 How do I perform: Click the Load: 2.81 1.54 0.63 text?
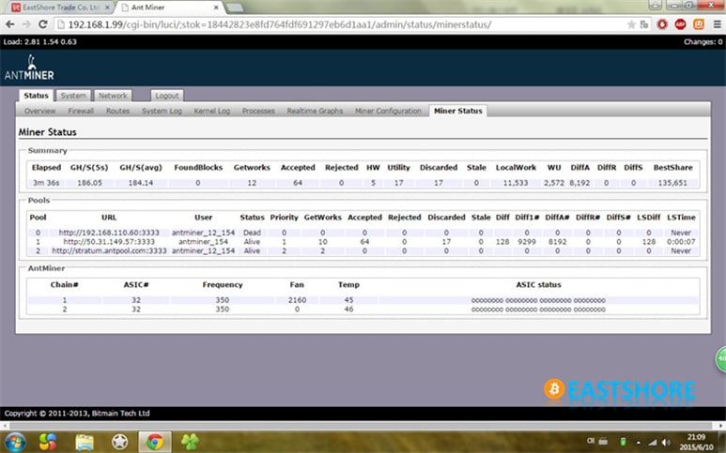tap(39, 42)
